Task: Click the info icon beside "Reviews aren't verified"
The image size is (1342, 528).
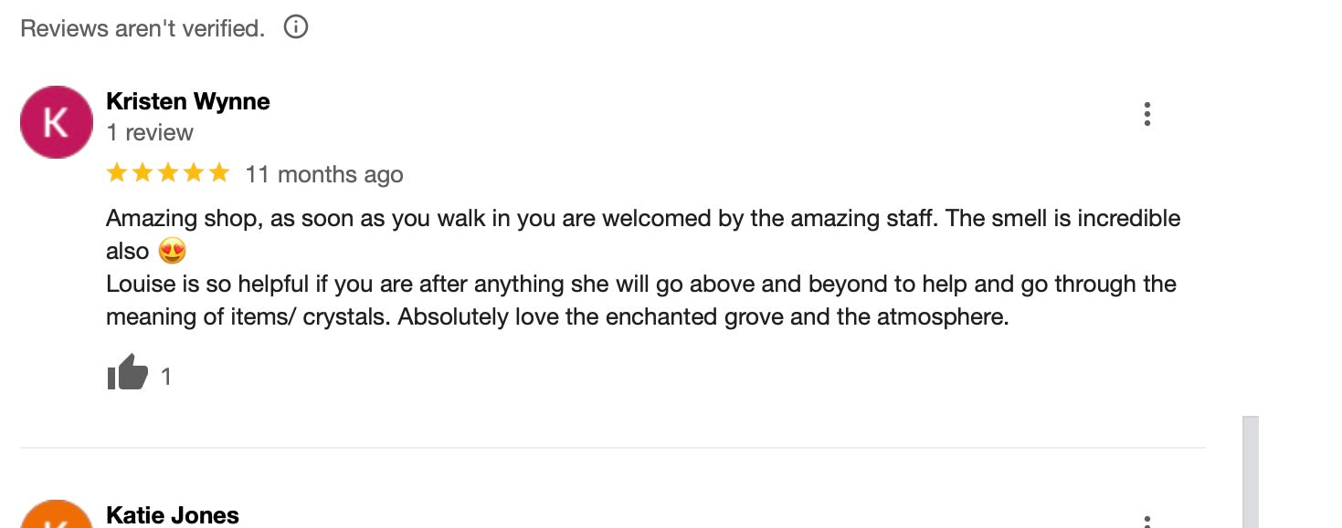Action: [x=296, y=27]
